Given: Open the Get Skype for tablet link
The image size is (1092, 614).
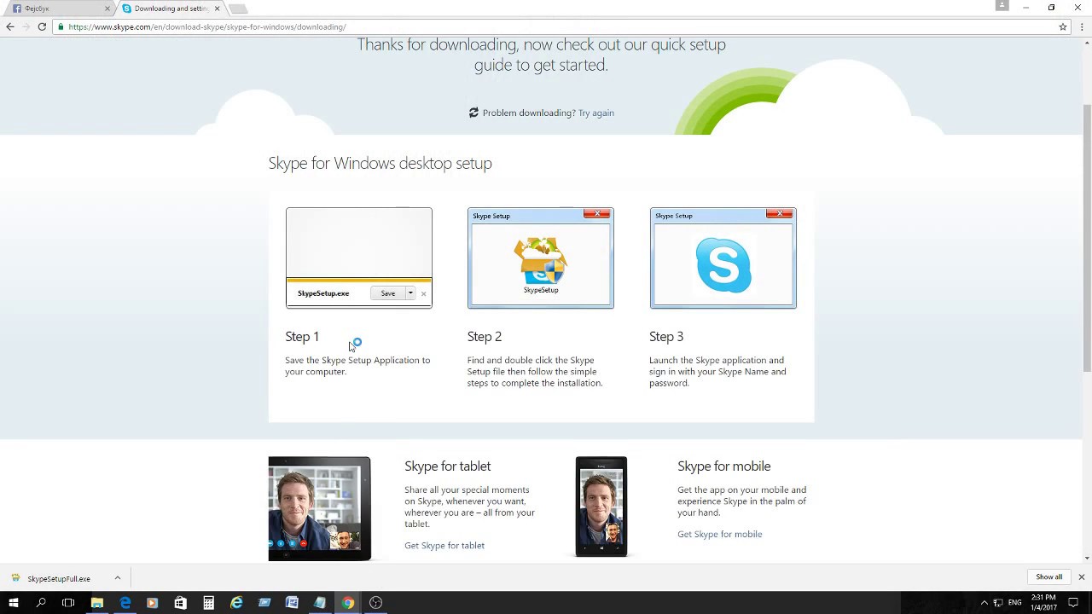Looking at the screenshot, I should [444, 546].
